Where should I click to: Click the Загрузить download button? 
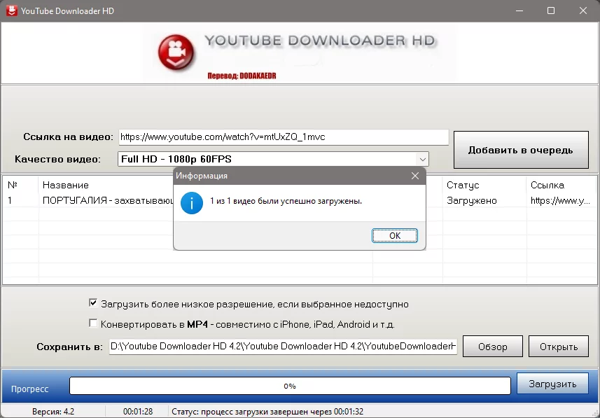(552, 384)
